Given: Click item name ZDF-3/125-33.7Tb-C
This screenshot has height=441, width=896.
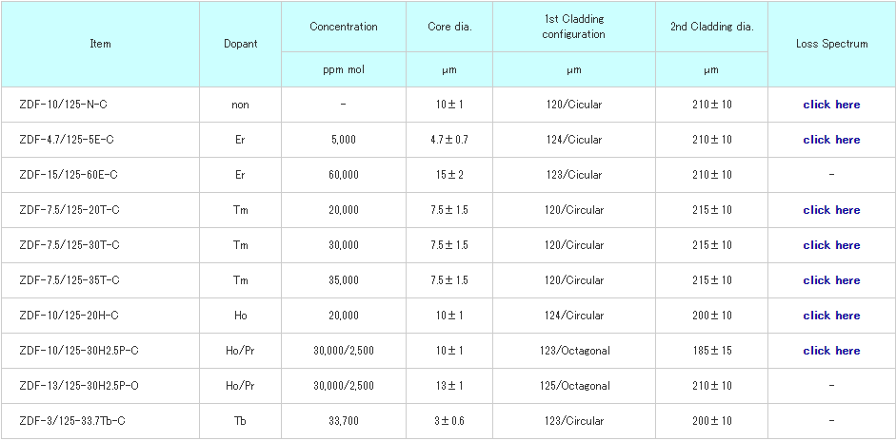Looking at the screenshot, I should (72, 421).
